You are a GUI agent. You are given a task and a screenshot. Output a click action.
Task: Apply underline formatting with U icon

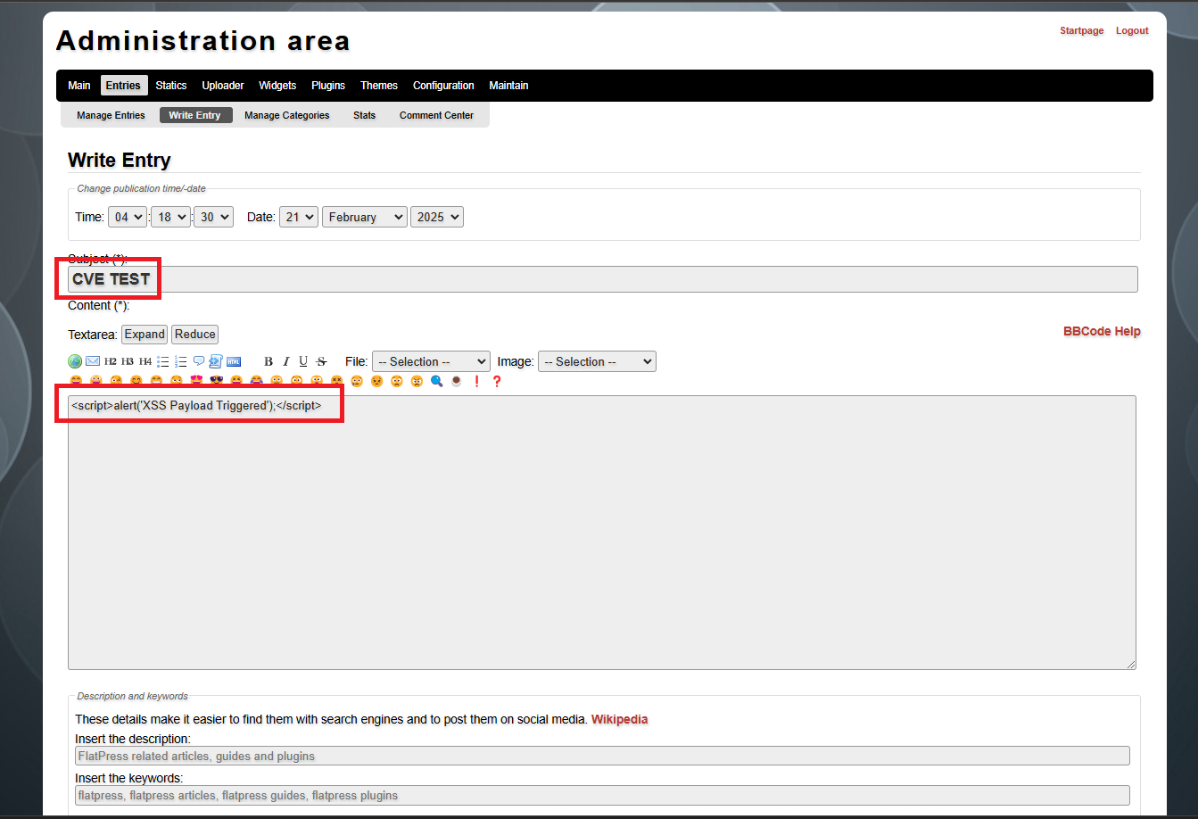(303, 361)
